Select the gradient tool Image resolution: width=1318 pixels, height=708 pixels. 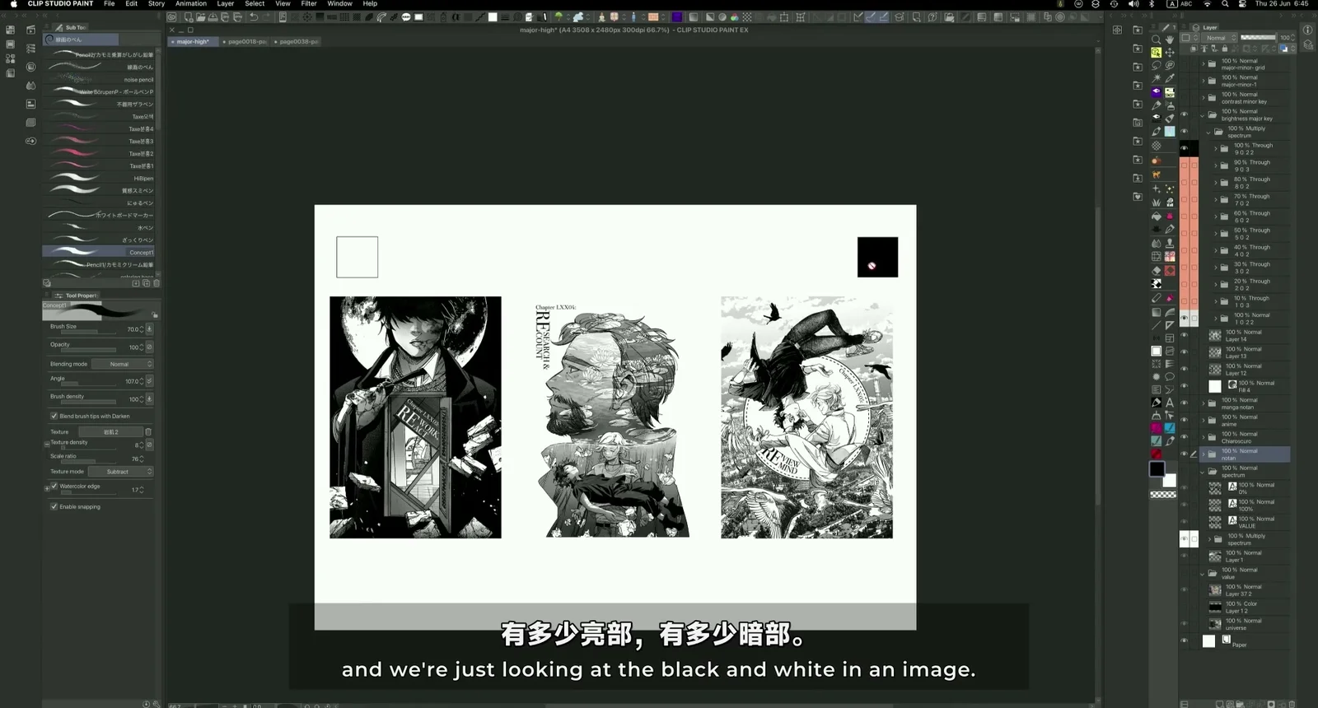pyautogui.click(x=1156, y=312)
